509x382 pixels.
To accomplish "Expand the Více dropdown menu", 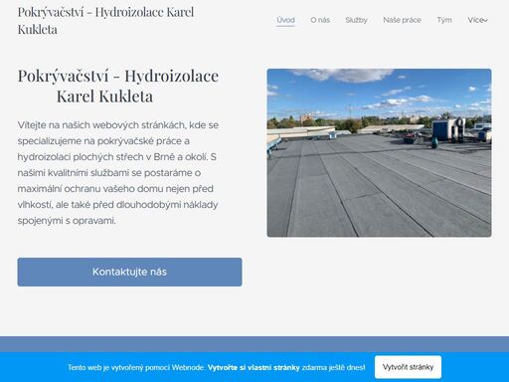I will [x=477, y=20].
